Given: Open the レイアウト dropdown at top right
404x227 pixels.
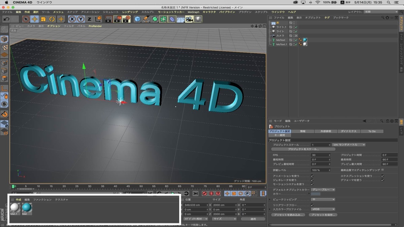Looking at the screenshot, I should click(x=381, y=12).
